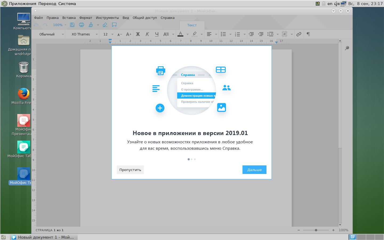Click the zoom slider handle in status bar
Screen dimensions: 384x240
316,230
